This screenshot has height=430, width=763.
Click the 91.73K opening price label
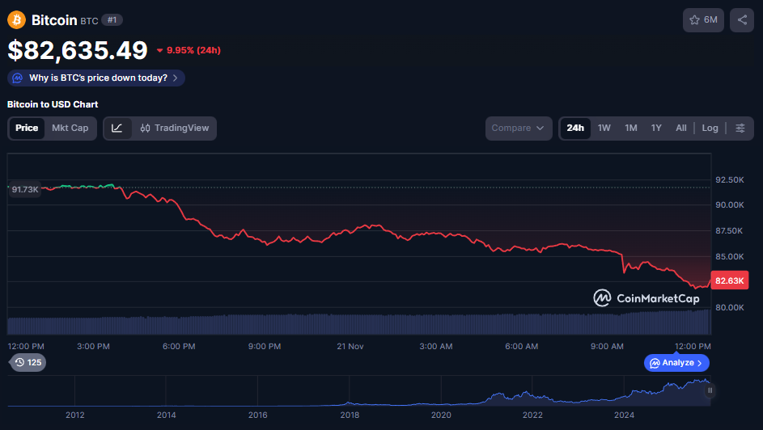pos(25,189)
